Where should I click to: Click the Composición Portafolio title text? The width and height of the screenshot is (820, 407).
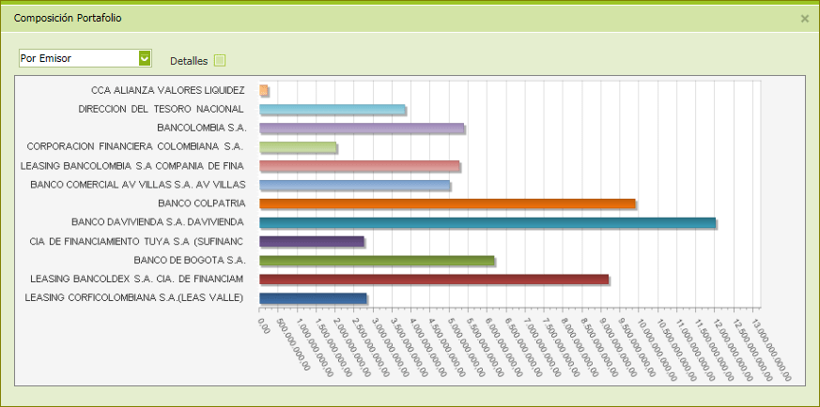click(x=68, y=18)
